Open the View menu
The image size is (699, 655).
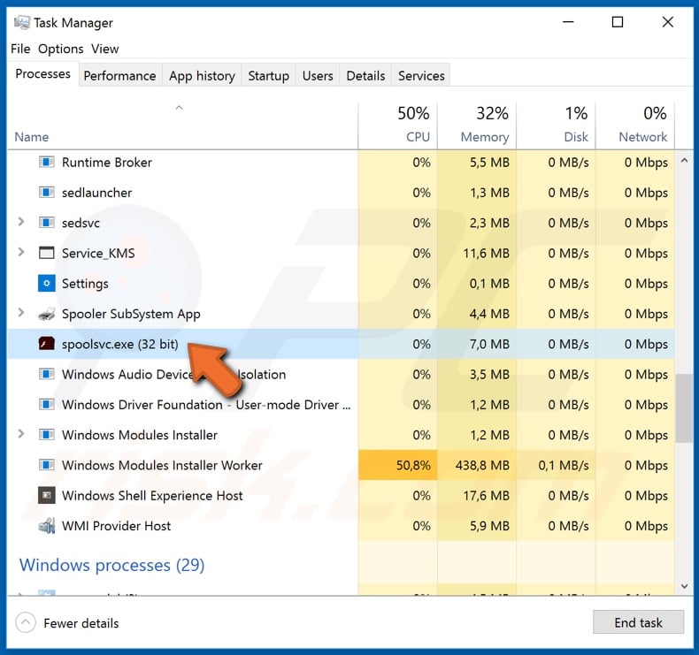[105, 49]
